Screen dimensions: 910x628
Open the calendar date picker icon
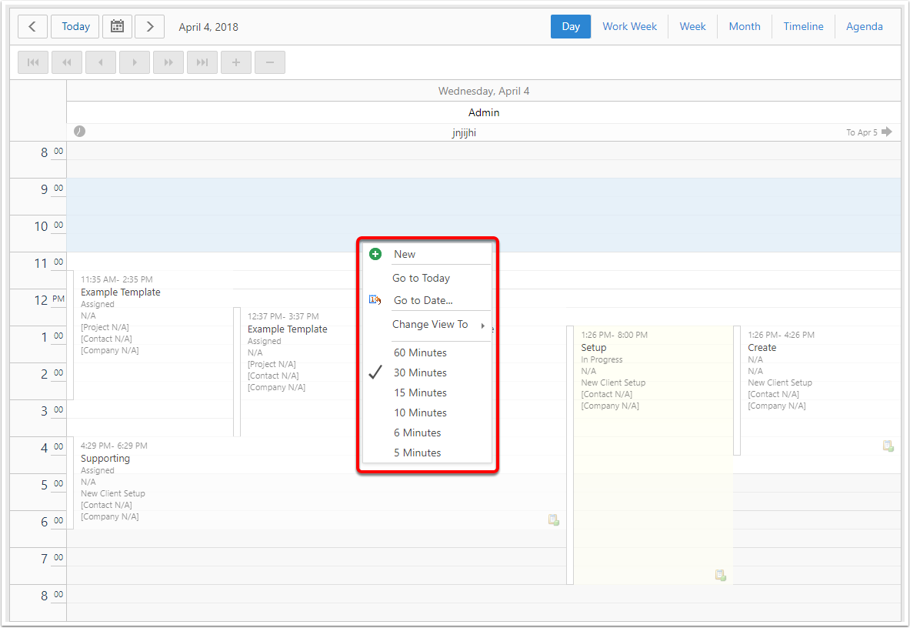117,27
